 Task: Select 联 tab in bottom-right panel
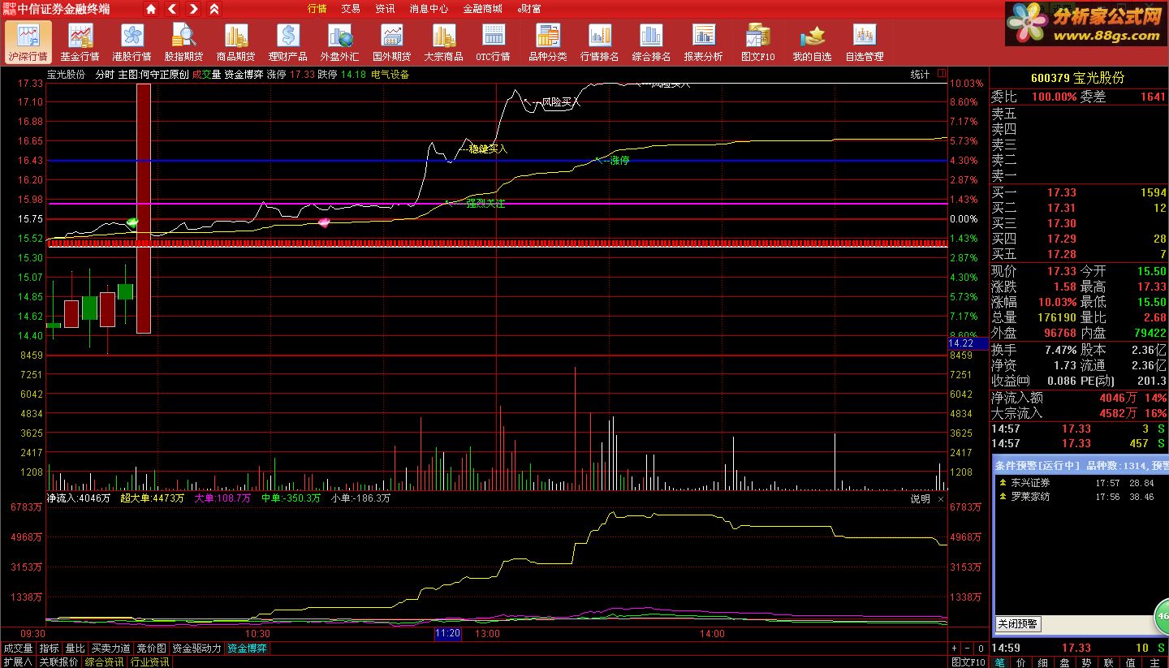tap(1108, 662)
